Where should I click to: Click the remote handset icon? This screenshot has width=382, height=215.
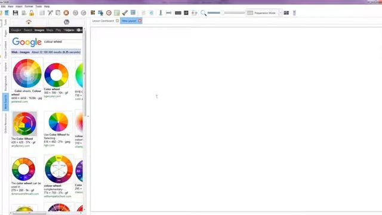[x=294, y=13]
